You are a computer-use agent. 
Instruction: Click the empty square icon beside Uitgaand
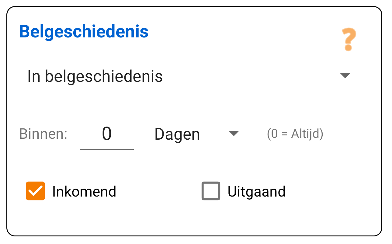click(210, 191)
